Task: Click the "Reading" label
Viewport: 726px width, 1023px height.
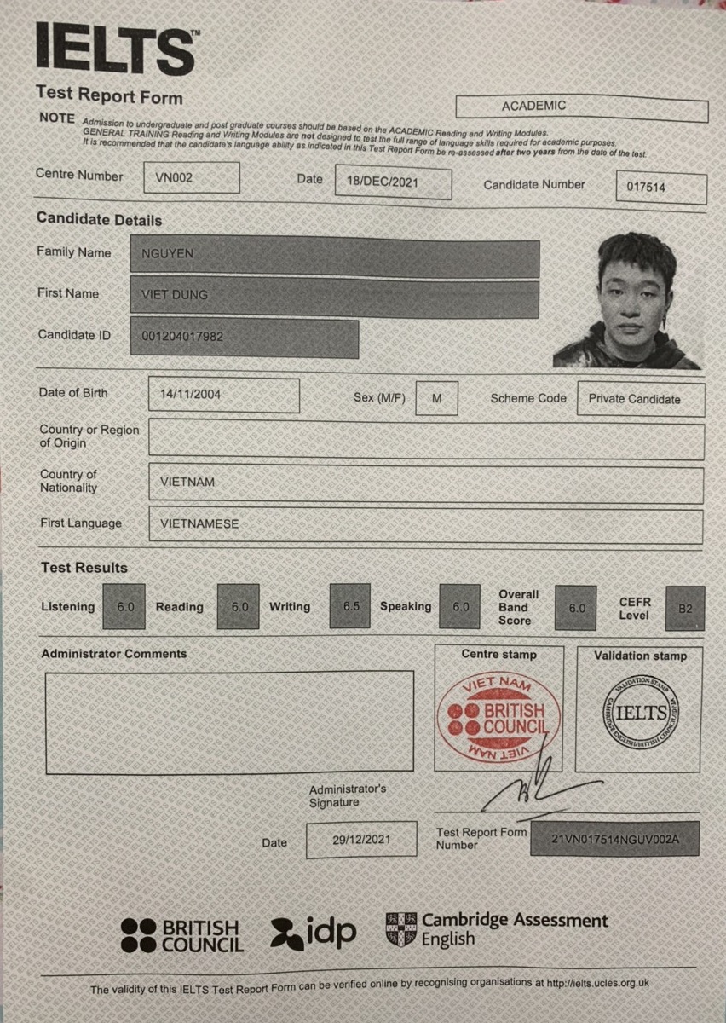Action: point(180,607)
